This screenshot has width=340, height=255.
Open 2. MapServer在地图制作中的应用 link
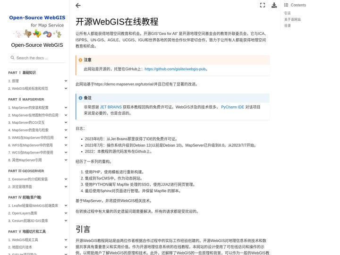33,115
